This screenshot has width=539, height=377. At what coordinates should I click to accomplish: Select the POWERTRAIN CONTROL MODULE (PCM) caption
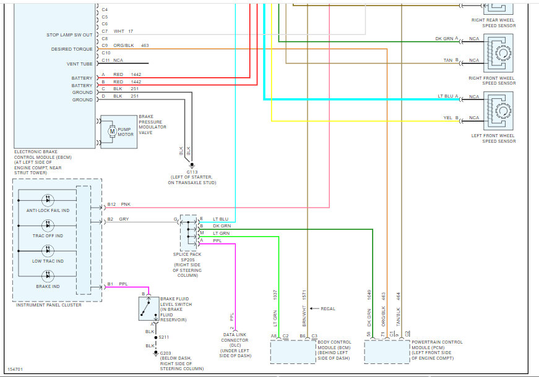point(437,350)
